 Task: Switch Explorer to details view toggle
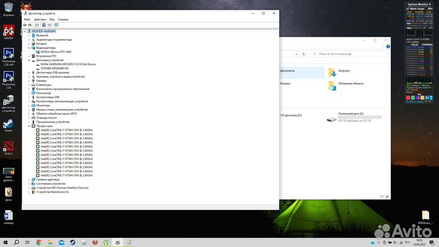pyautogui.click(x=382, y=196)
